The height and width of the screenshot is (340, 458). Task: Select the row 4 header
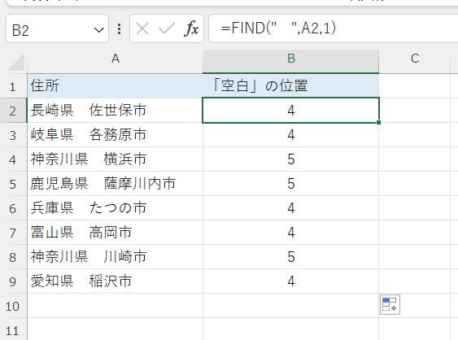13,159
